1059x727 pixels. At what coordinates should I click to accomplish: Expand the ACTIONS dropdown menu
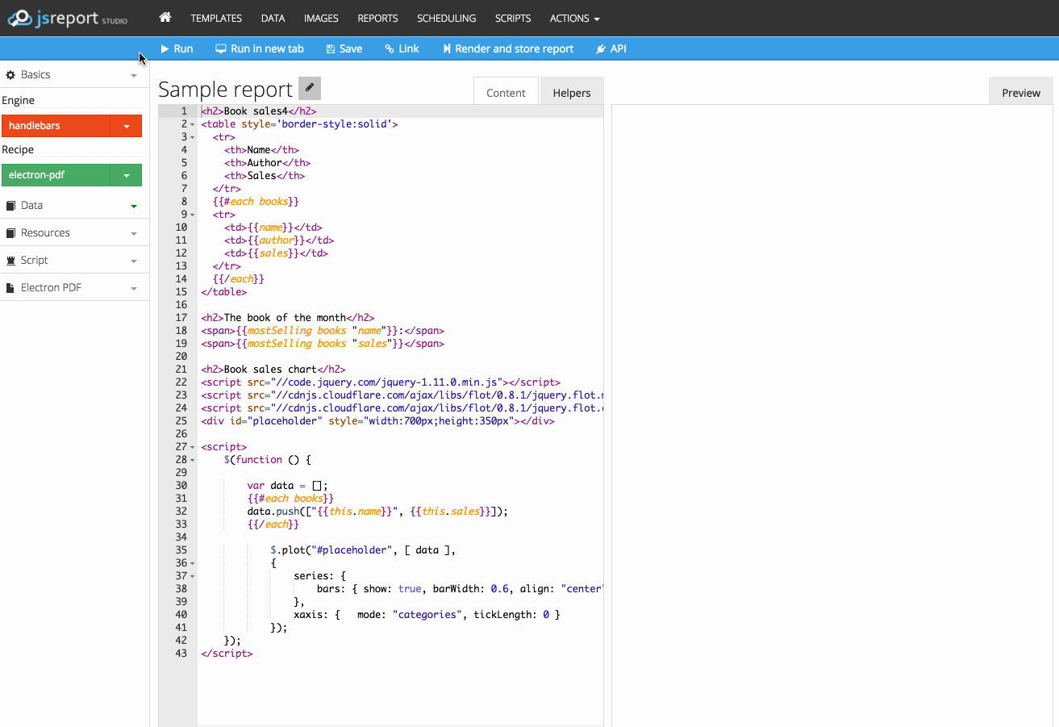574,18
